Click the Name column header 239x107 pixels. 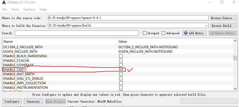coord(60,42)
